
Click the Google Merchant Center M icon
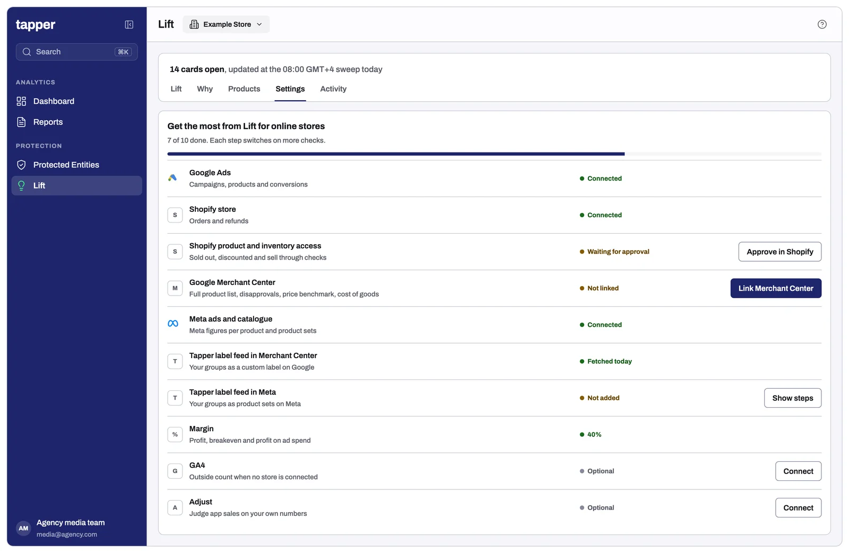pyautogui.click(x=175, y=288)
